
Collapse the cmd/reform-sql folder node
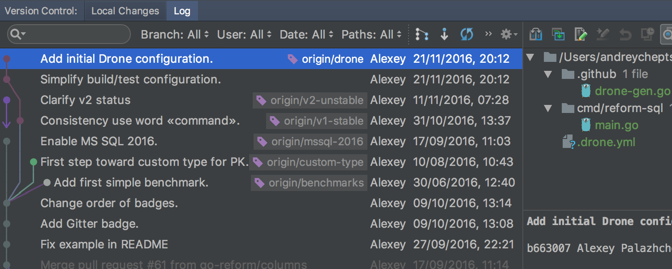[548, 108]
